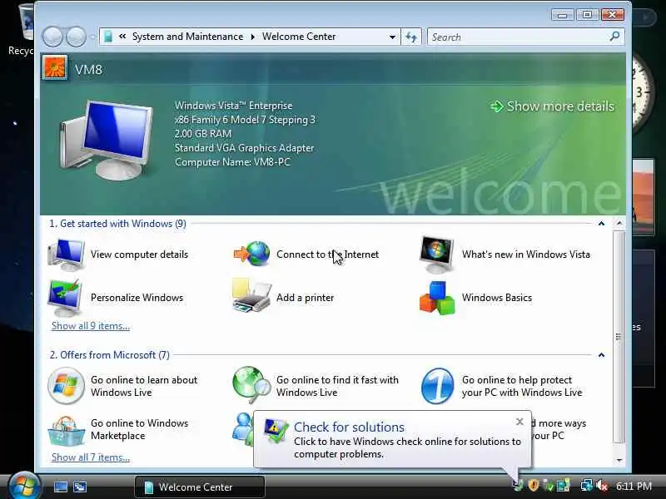
Task: Click the address bar location icon
Action: [108, 37]
